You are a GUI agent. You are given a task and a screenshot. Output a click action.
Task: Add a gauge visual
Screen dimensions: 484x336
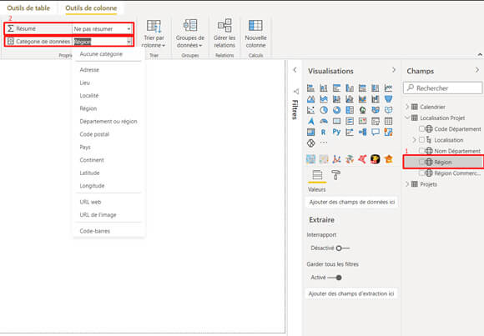(x=324, y=121)
